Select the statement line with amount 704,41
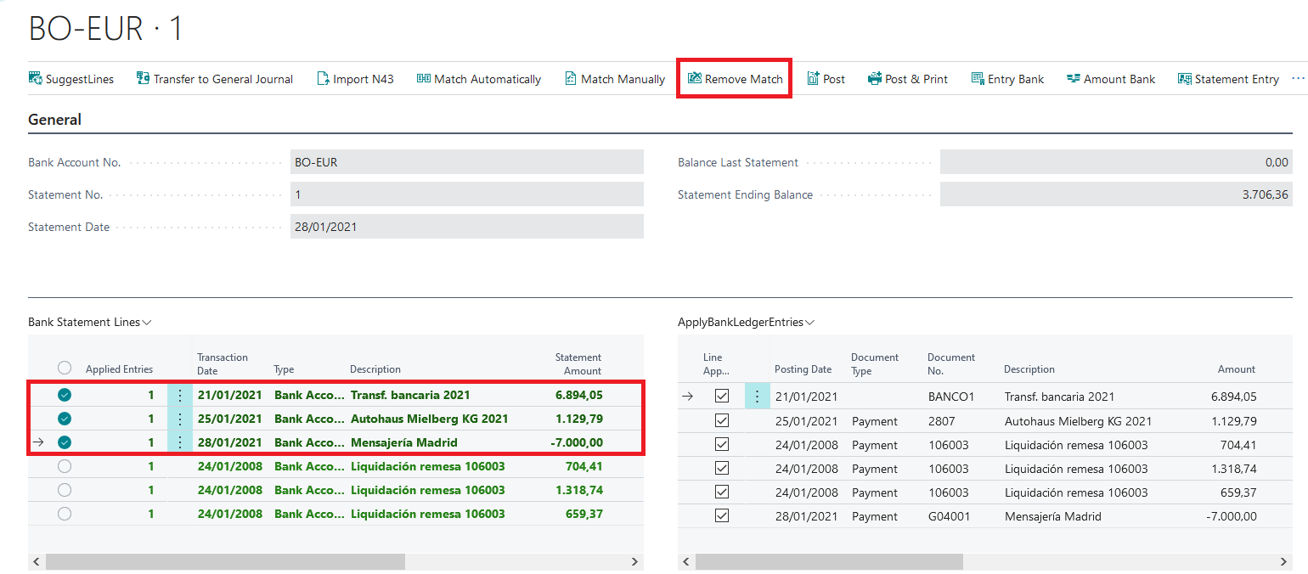The width and height of the screenshot is (1308, 574). tap(65, 466)
